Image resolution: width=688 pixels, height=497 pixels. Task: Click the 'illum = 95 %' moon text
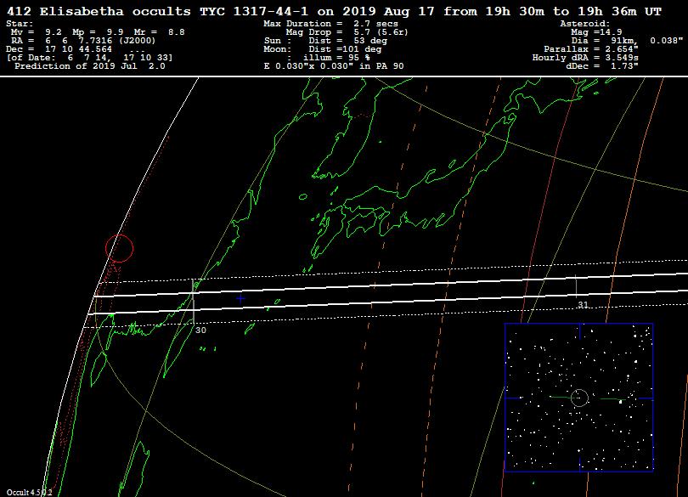[x=336, y=58]
